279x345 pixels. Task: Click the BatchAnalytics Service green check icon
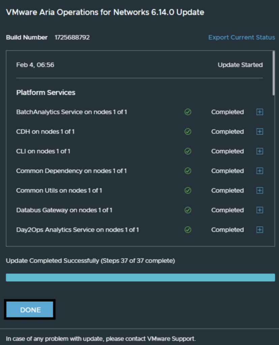[x=188, y=112]
